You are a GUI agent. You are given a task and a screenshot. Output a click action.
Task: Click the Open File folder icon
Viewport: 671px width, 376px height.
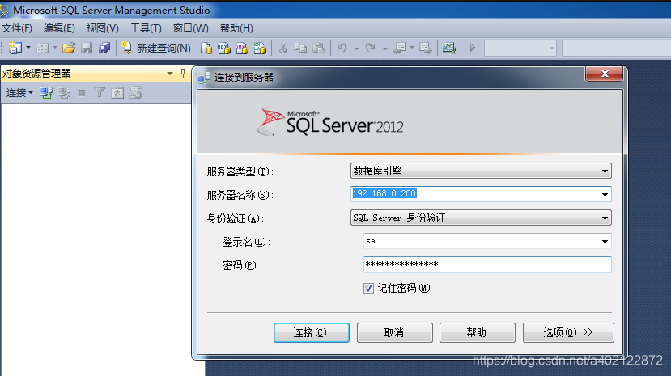69,48
